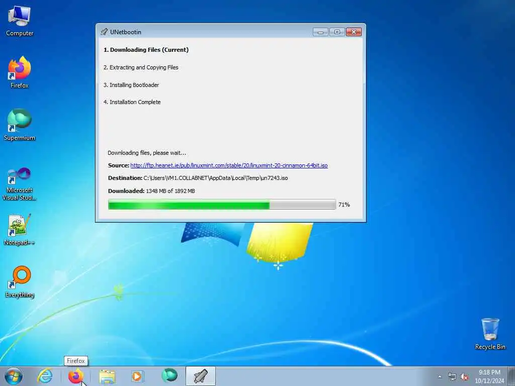Select the Firefox desktop shortcut
This screenshot has height=386, width=515.
click(x=20, y=72)
